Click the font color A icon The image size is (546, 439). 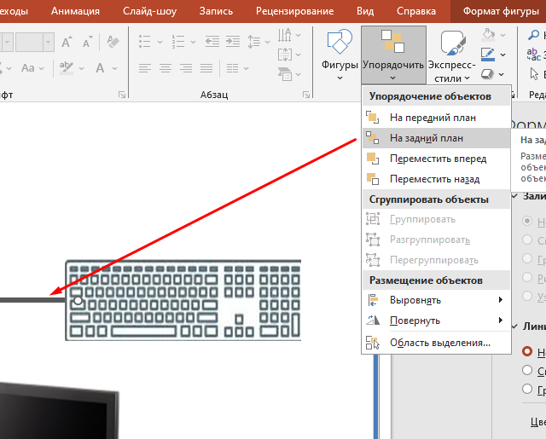[x=100, y=68]
